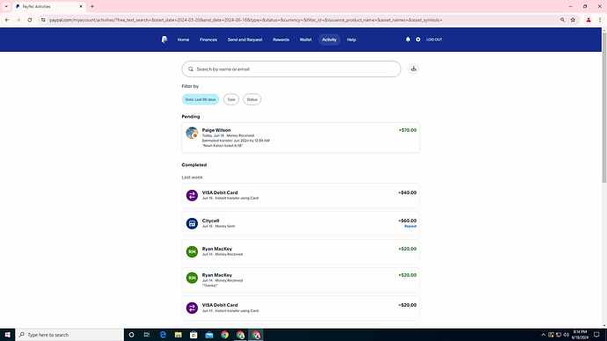
Task: Click the Citycell store icon
Action: coord(192,223)
